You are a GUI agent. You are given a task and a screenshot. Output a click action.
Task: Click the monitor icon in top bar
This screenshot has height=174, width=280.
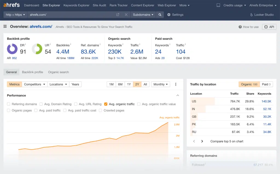[x=218, y=5]
